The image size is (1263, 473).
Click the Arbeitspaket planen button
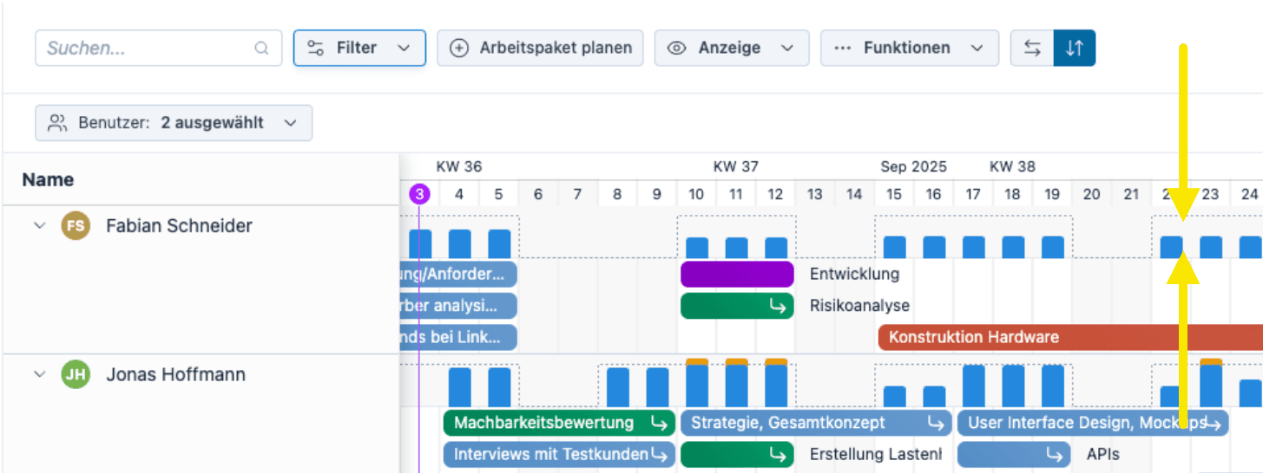pos(540,49)
